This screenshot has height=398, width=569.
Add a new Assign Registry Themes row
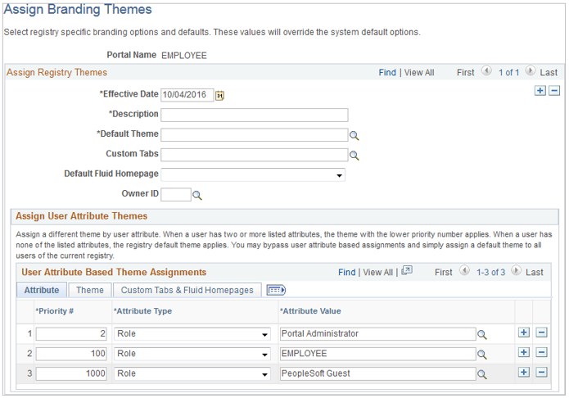pos(540,91)
